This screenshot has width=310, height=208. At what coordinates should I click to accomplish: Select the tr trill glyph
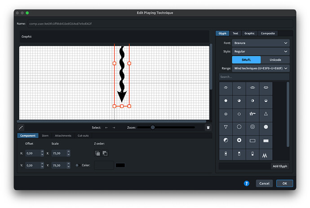[x=252, y=114]
